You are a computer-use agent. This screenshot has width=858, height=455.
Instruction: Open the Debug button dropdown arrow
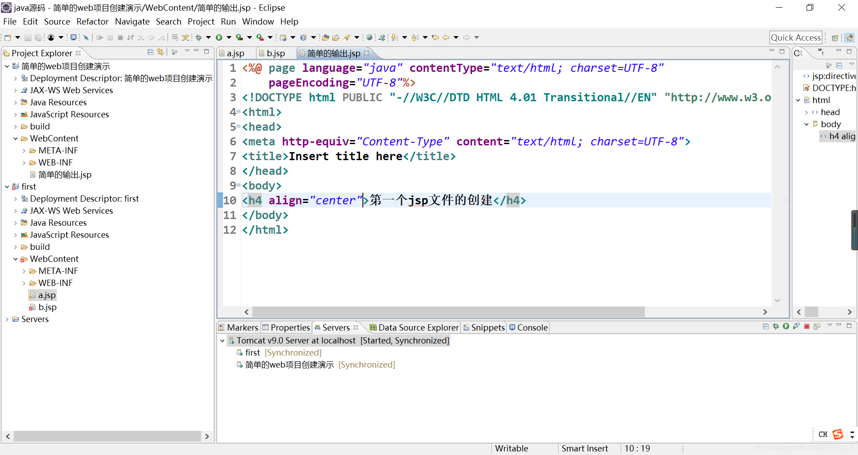pyautogui.click(x=208, y=37)
